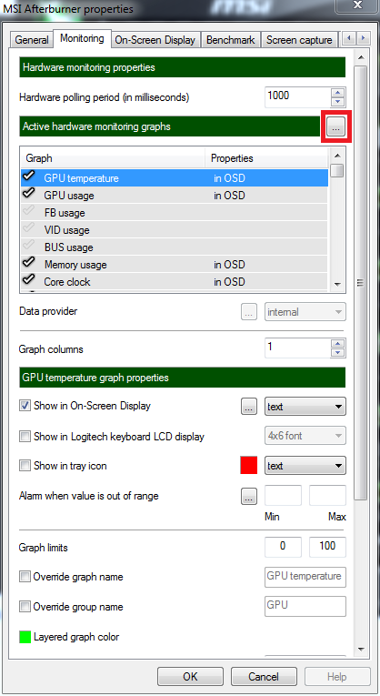Increase Graph columns count
380x696 pixels.
point(338,344)
